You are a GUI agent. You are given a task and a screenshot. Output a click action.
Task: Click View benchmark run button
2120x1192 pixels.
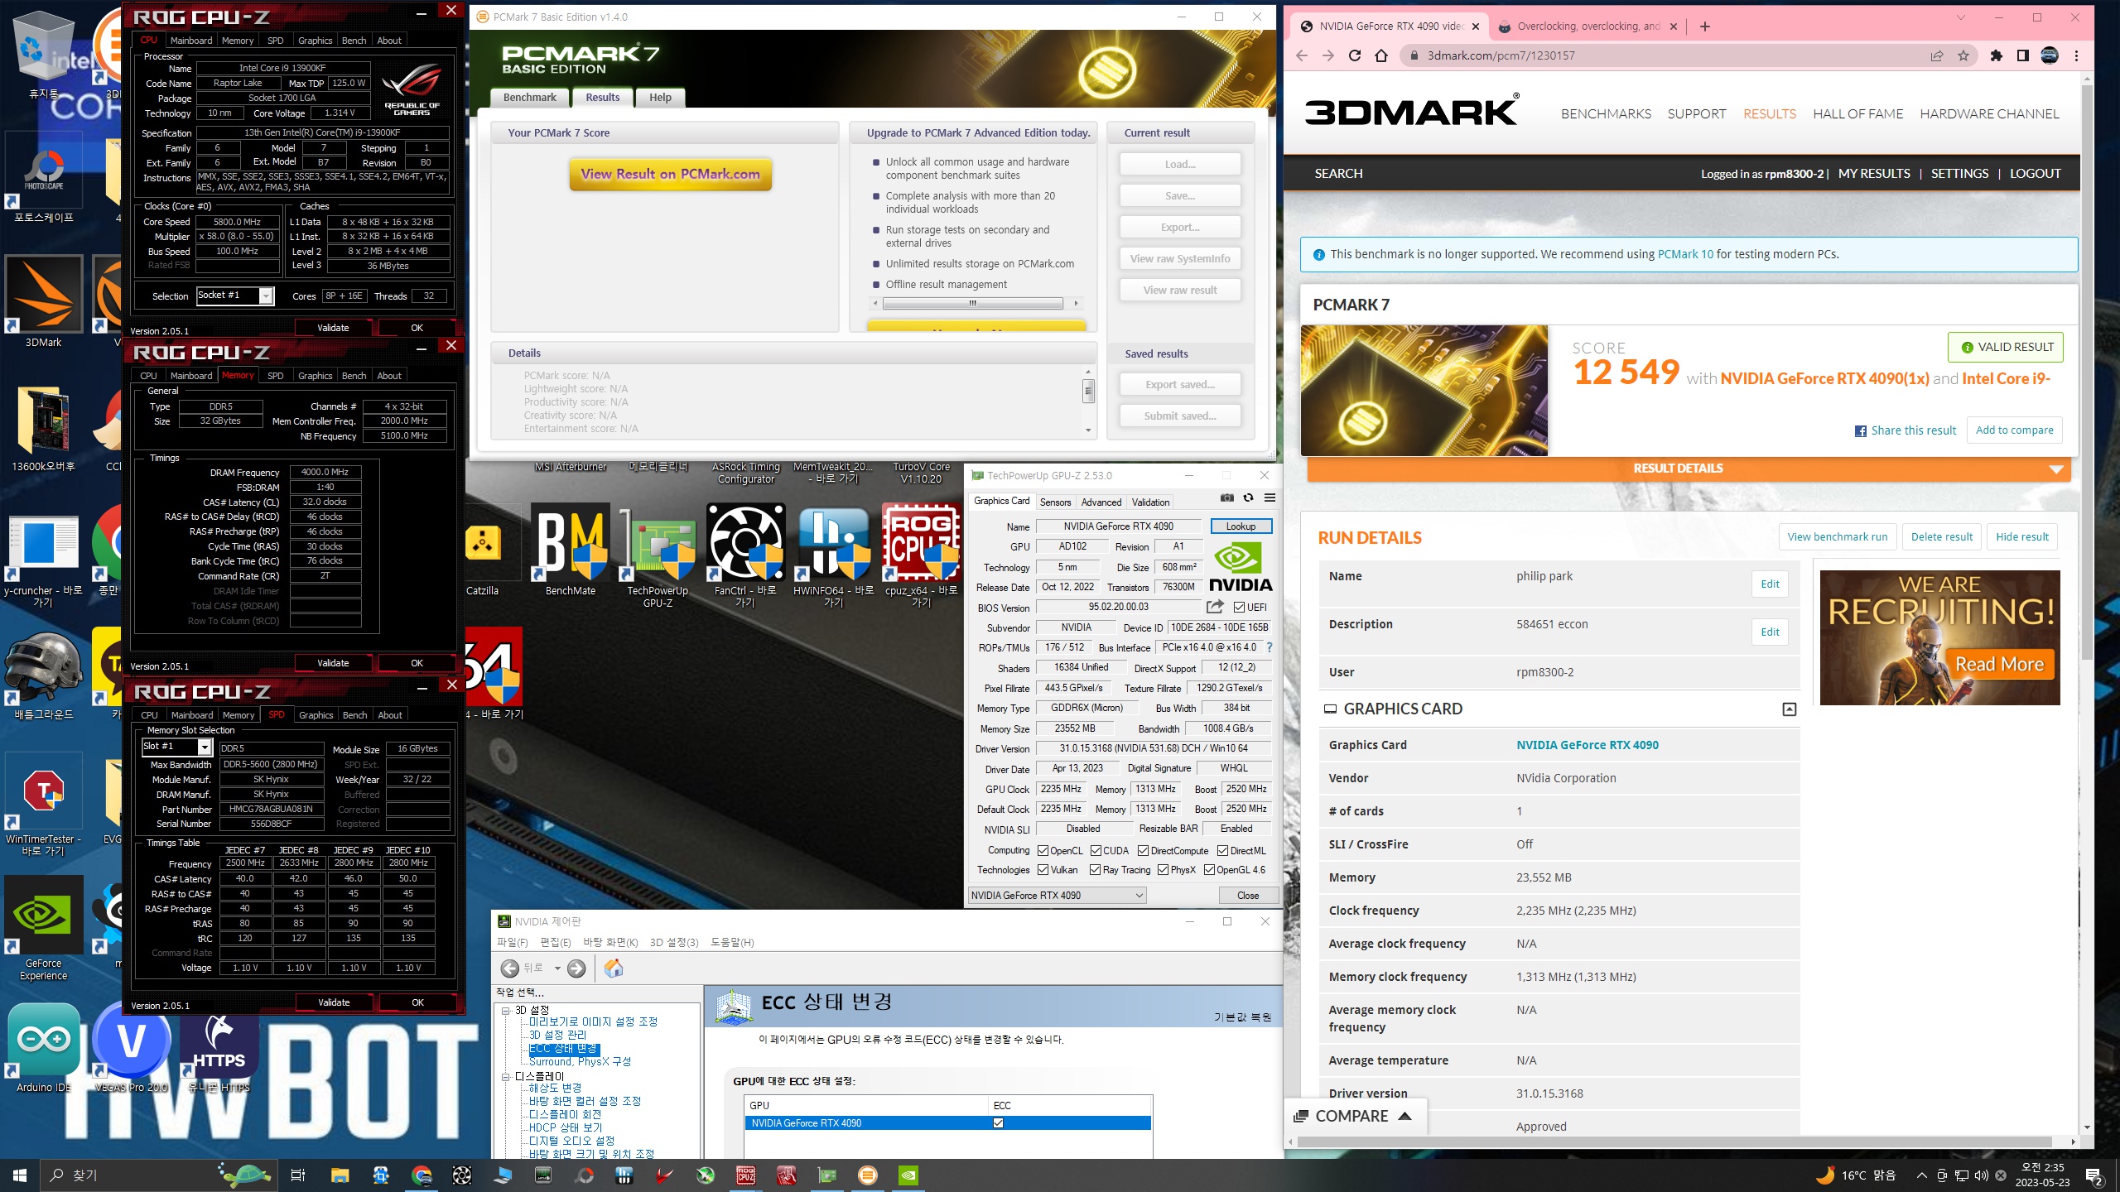1837,536
